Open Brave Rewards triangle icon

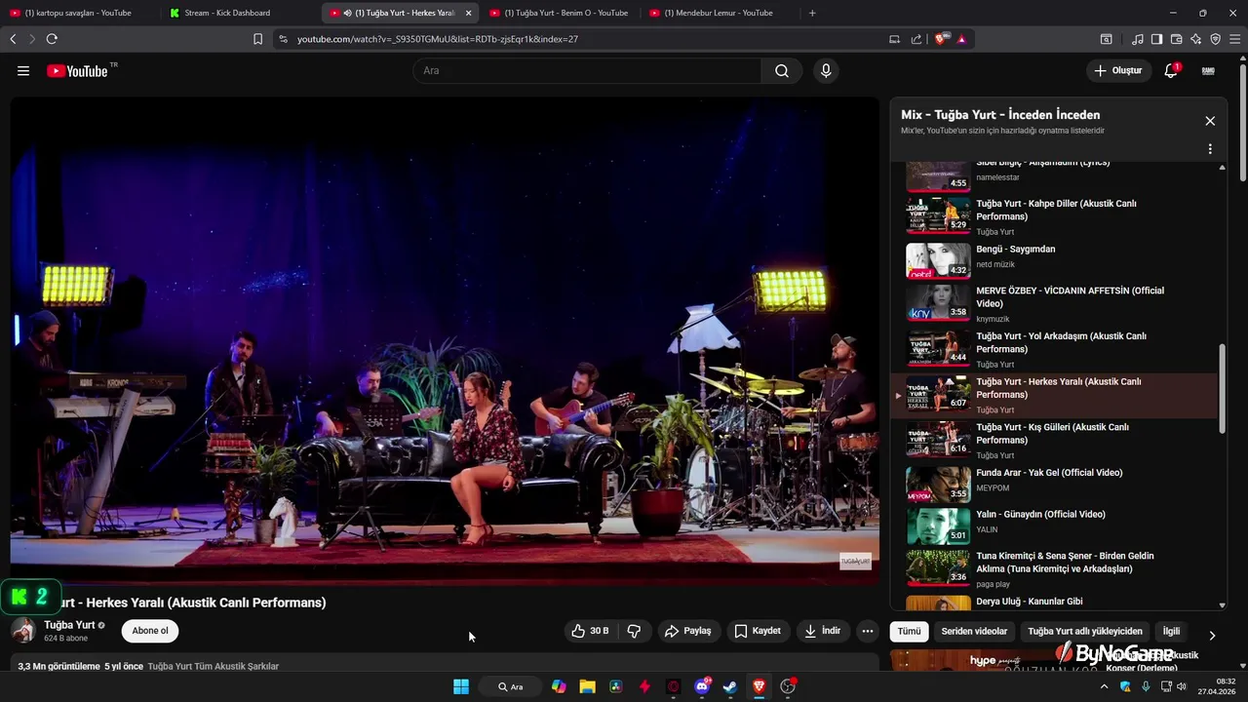[961, 39]
